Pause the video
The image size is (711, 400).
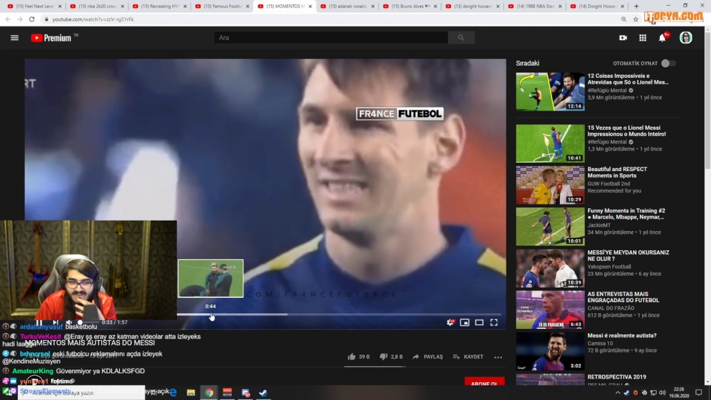coord(39,322)
